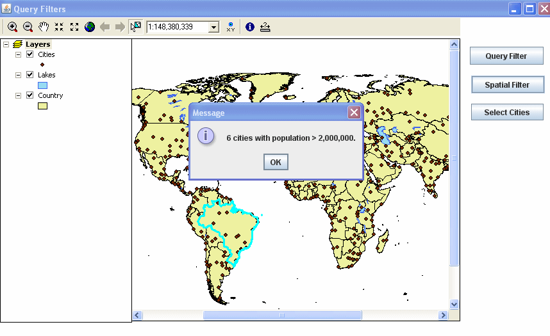Click the Caspian Sea lake on map

tap(384, 135)
